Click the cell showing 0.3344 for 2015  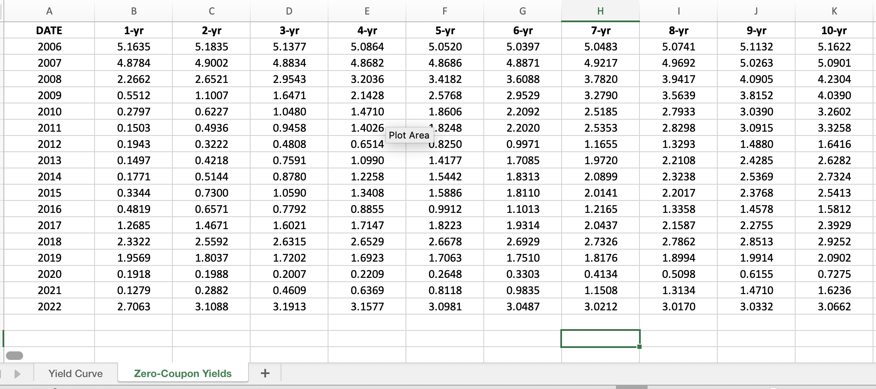point(134,193)
